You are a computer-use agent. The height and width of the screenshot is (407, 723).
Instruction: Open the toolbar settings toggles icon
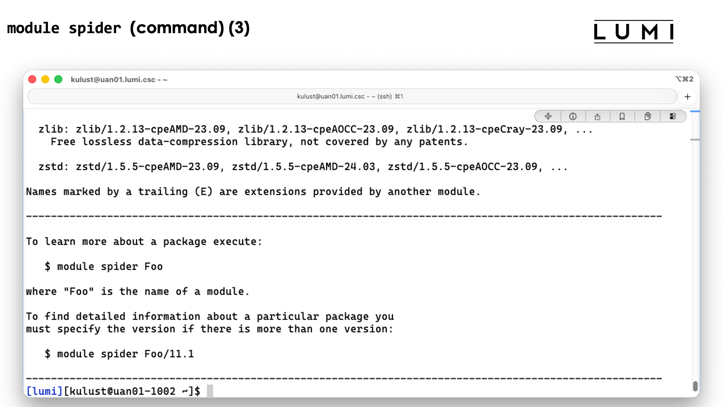click(673, 116)
